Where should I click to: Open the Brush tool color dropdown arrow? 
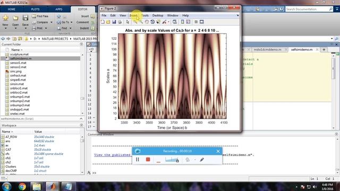[168, 22]
